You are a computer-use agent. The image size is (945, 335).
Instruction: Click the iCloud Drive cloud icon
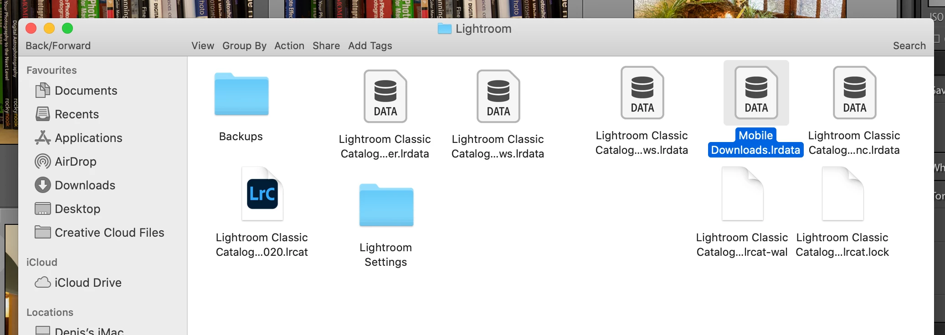pyautogui.click(x=43, y=283)
